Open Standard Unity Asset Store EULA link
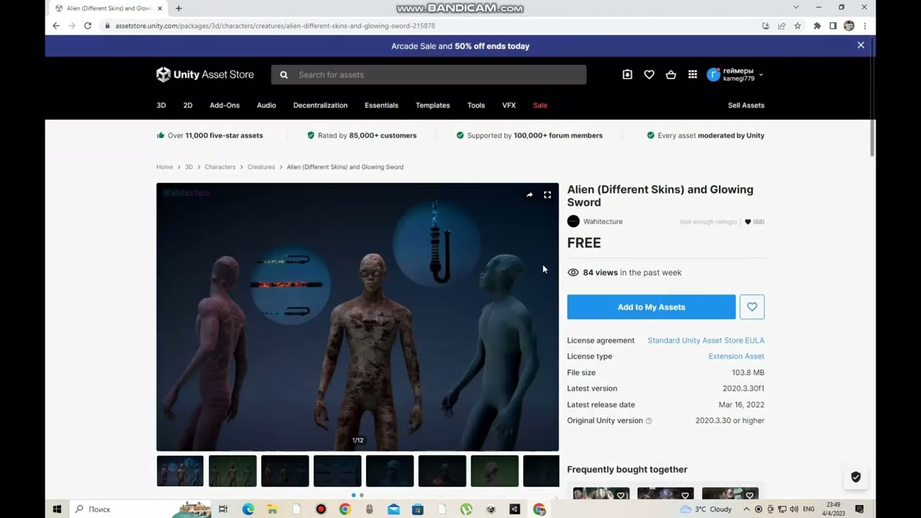Viewport: 921px width, 518px height. 706,340
